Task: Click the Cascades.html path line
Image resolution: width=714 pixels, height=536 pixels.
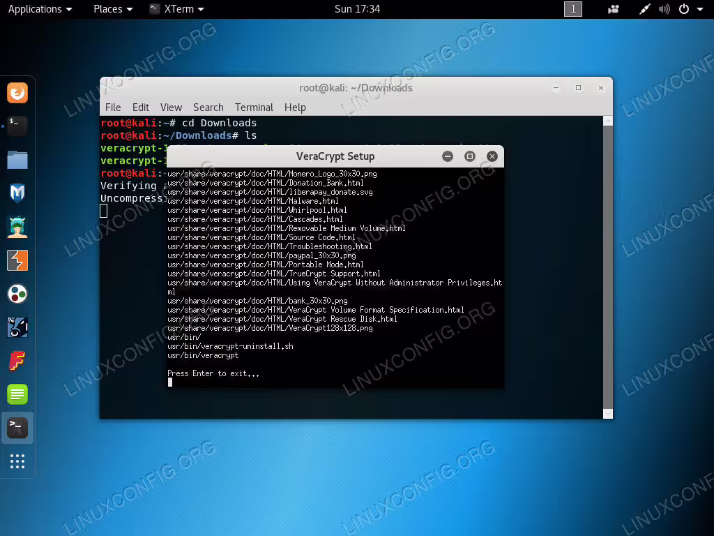Action: pos(255,219)
